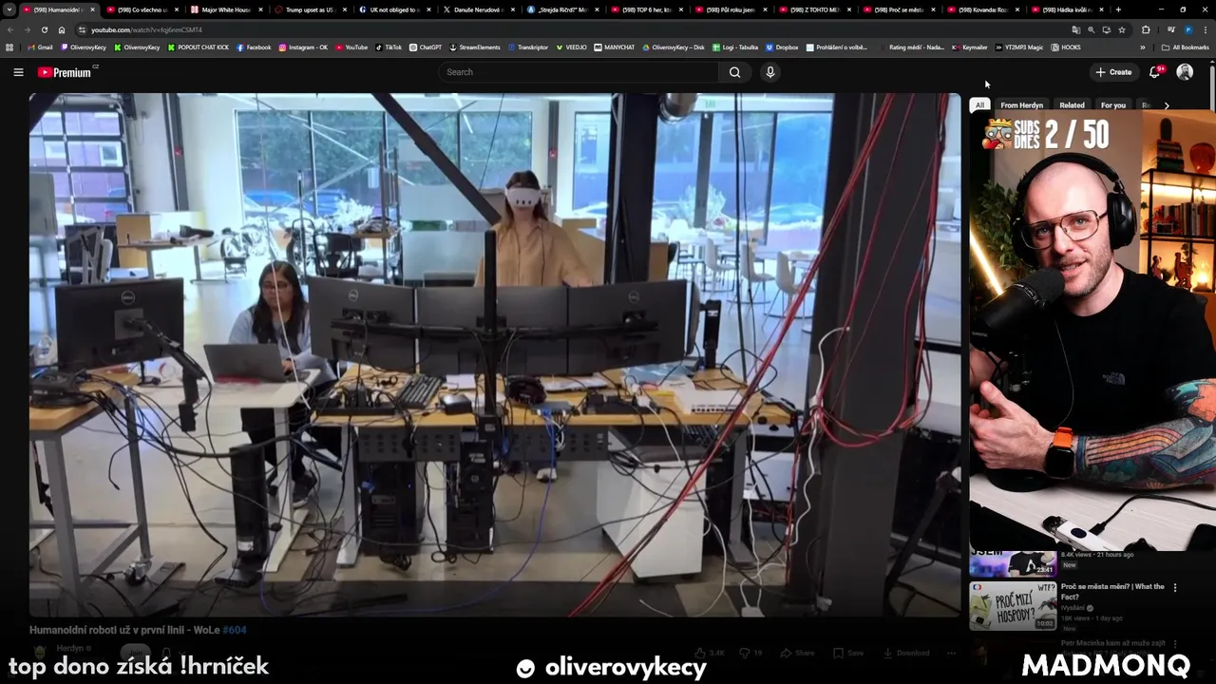Image resolution: width=1216 pixels, height=684 pixels.
Task: Open the Dropbox bookmark
Action: (x=782, y=47)
